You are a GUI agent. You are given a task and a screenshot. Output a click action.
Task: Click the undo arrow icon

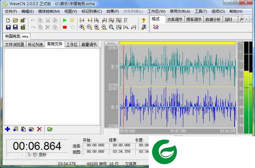pyautogui.click(x=33, y=20)
